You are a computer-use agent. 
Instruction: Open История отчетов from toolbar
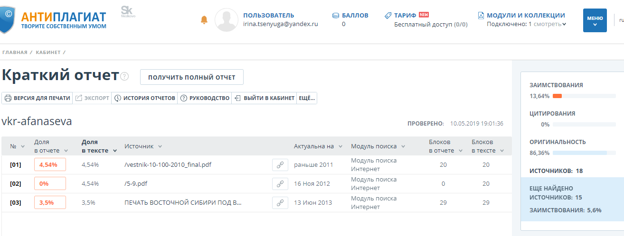[x=144, y=98]
